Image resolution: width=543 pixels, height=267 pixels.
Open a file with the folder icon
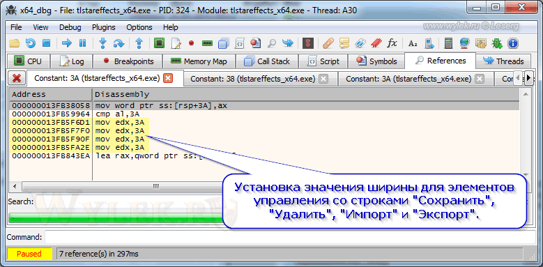14,43
